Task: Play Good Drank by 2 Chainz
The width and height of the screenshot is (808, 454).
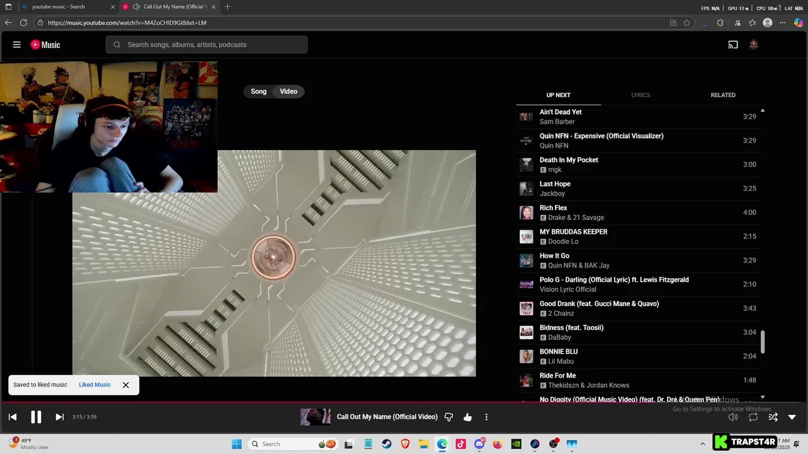Action: click(638, 308)
